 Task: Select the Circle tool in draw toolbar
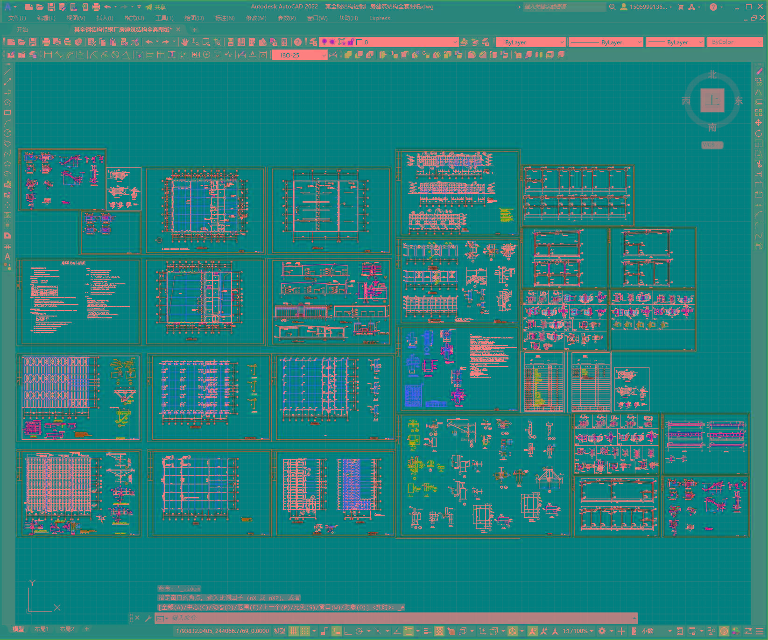pyautogui.click(x=7, y=133)
